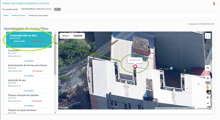
Task: Close the 003.04.01.09 info popup
Action: pyautogui.click(x=141, y=59)
